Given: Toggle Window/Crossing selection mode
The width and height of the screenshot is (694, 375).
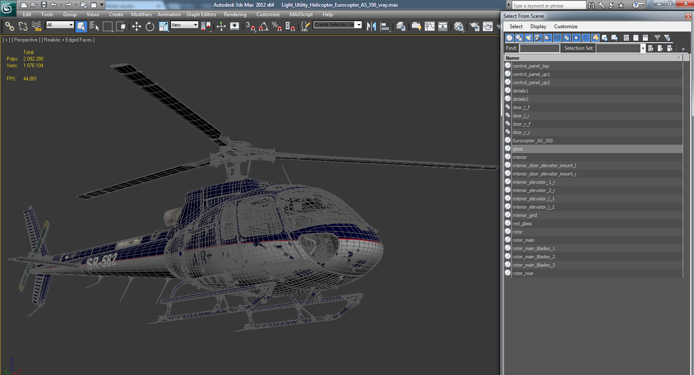Looking at the screenshot, I should pos(121,26).
